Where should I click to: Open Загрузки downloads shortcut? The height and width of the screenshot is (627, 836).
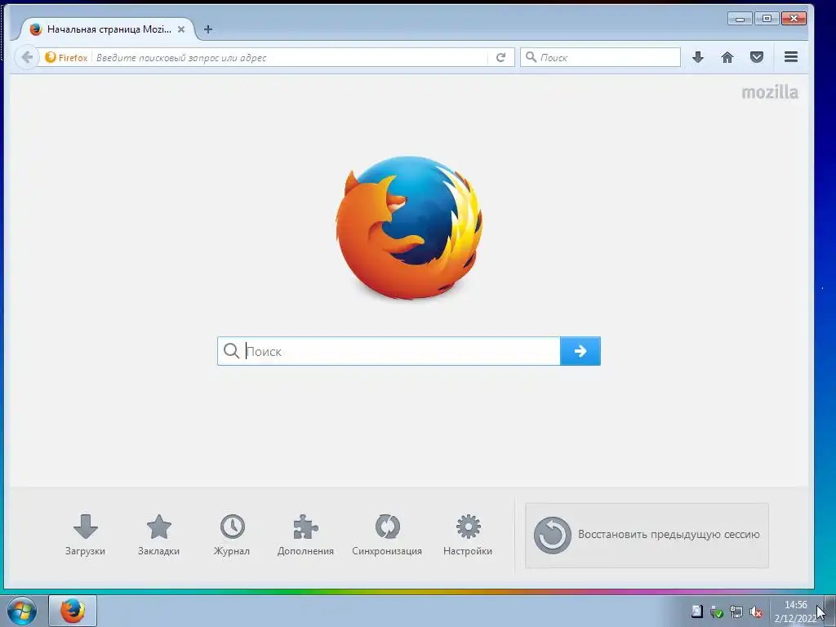point(85,535)
